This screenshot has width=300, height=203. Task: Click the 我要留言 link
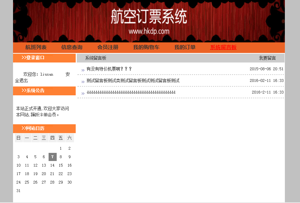(267, 58)
